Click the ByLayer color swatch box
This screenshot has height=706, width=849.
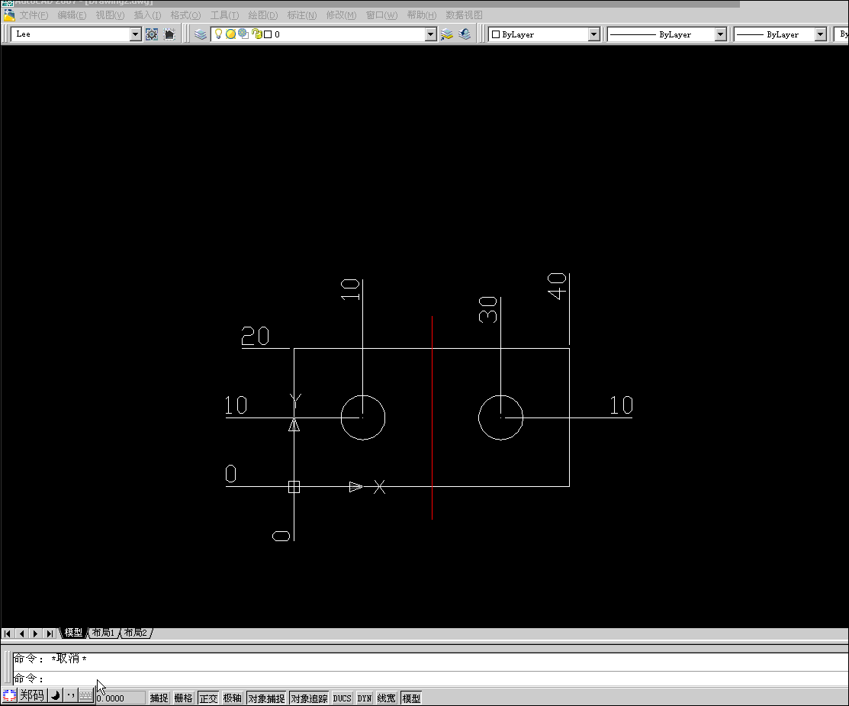(x=495, y=34)
